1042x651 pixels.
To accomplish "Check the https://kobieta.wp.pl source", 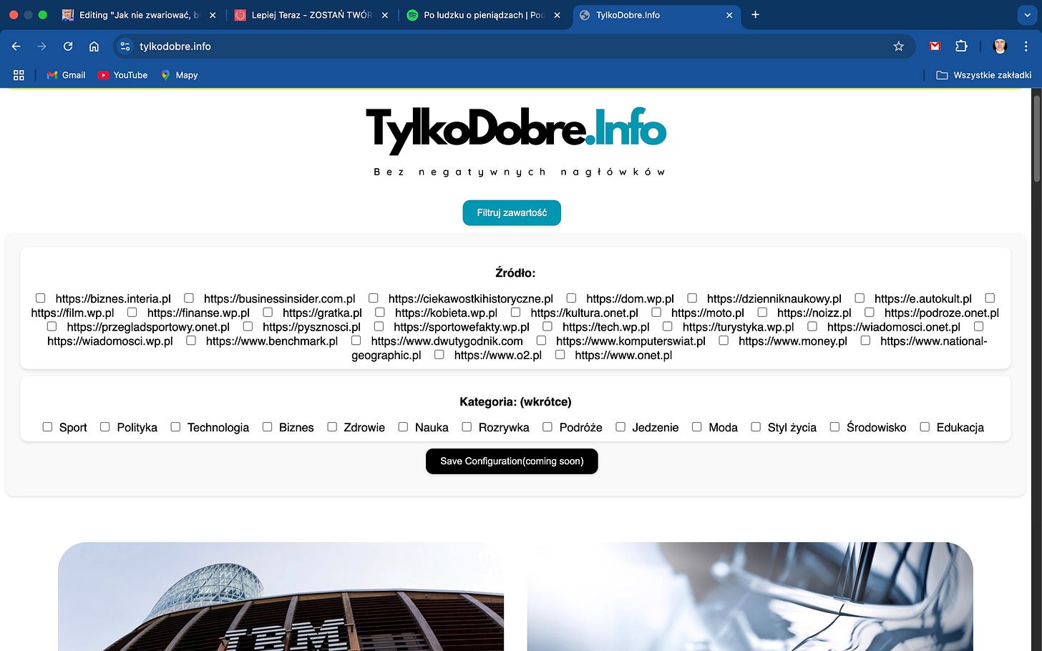I will [x=380, y=312].
